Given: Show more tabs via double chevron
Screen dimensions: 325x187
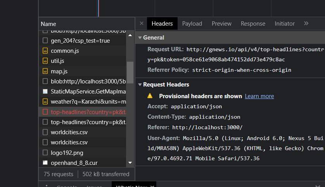Looking at the screenshot, I should pyautogui.click(x=306, y=23).
